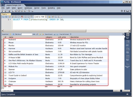Click the editor horizontal scrollbar right arrow
This screenshot has height=97, width=133.
(129, 31)
